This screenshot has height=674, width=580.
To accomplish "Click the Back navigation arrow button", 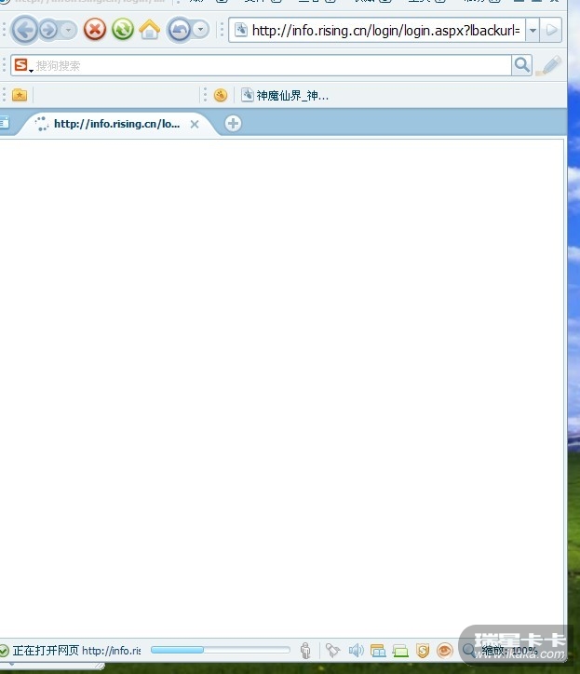I will click(24, 30).
